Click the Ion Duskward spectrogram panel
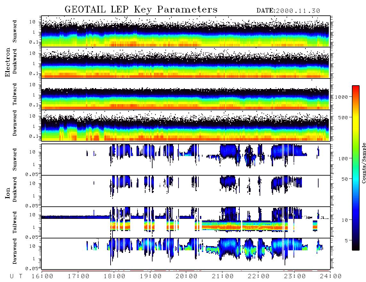This screenshot has height=282, width=366. 186,191
